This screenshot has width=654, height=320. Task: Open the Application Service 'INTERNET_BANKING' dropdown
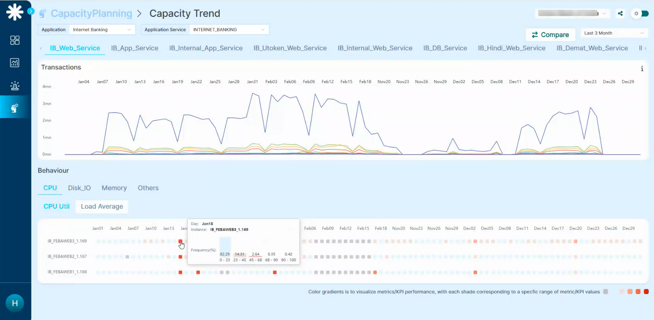click(x=229, y=30)
